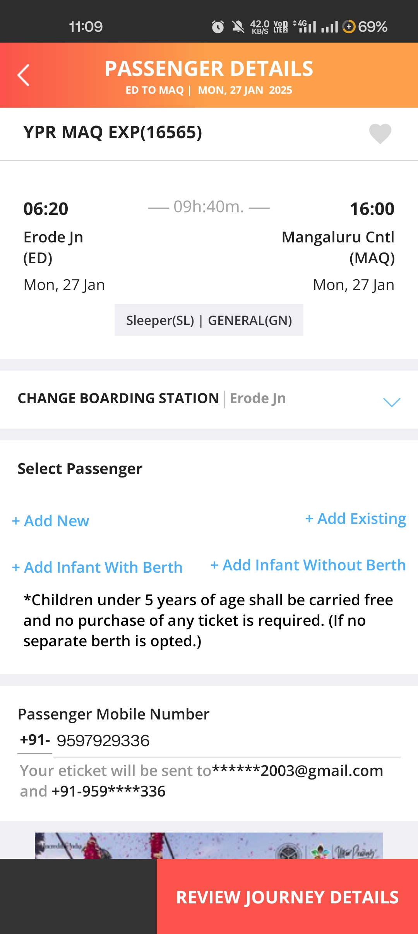
Task: Tap the Sleeper(SL) | GENERAL(GN) class chip
Action: point(209,320)
